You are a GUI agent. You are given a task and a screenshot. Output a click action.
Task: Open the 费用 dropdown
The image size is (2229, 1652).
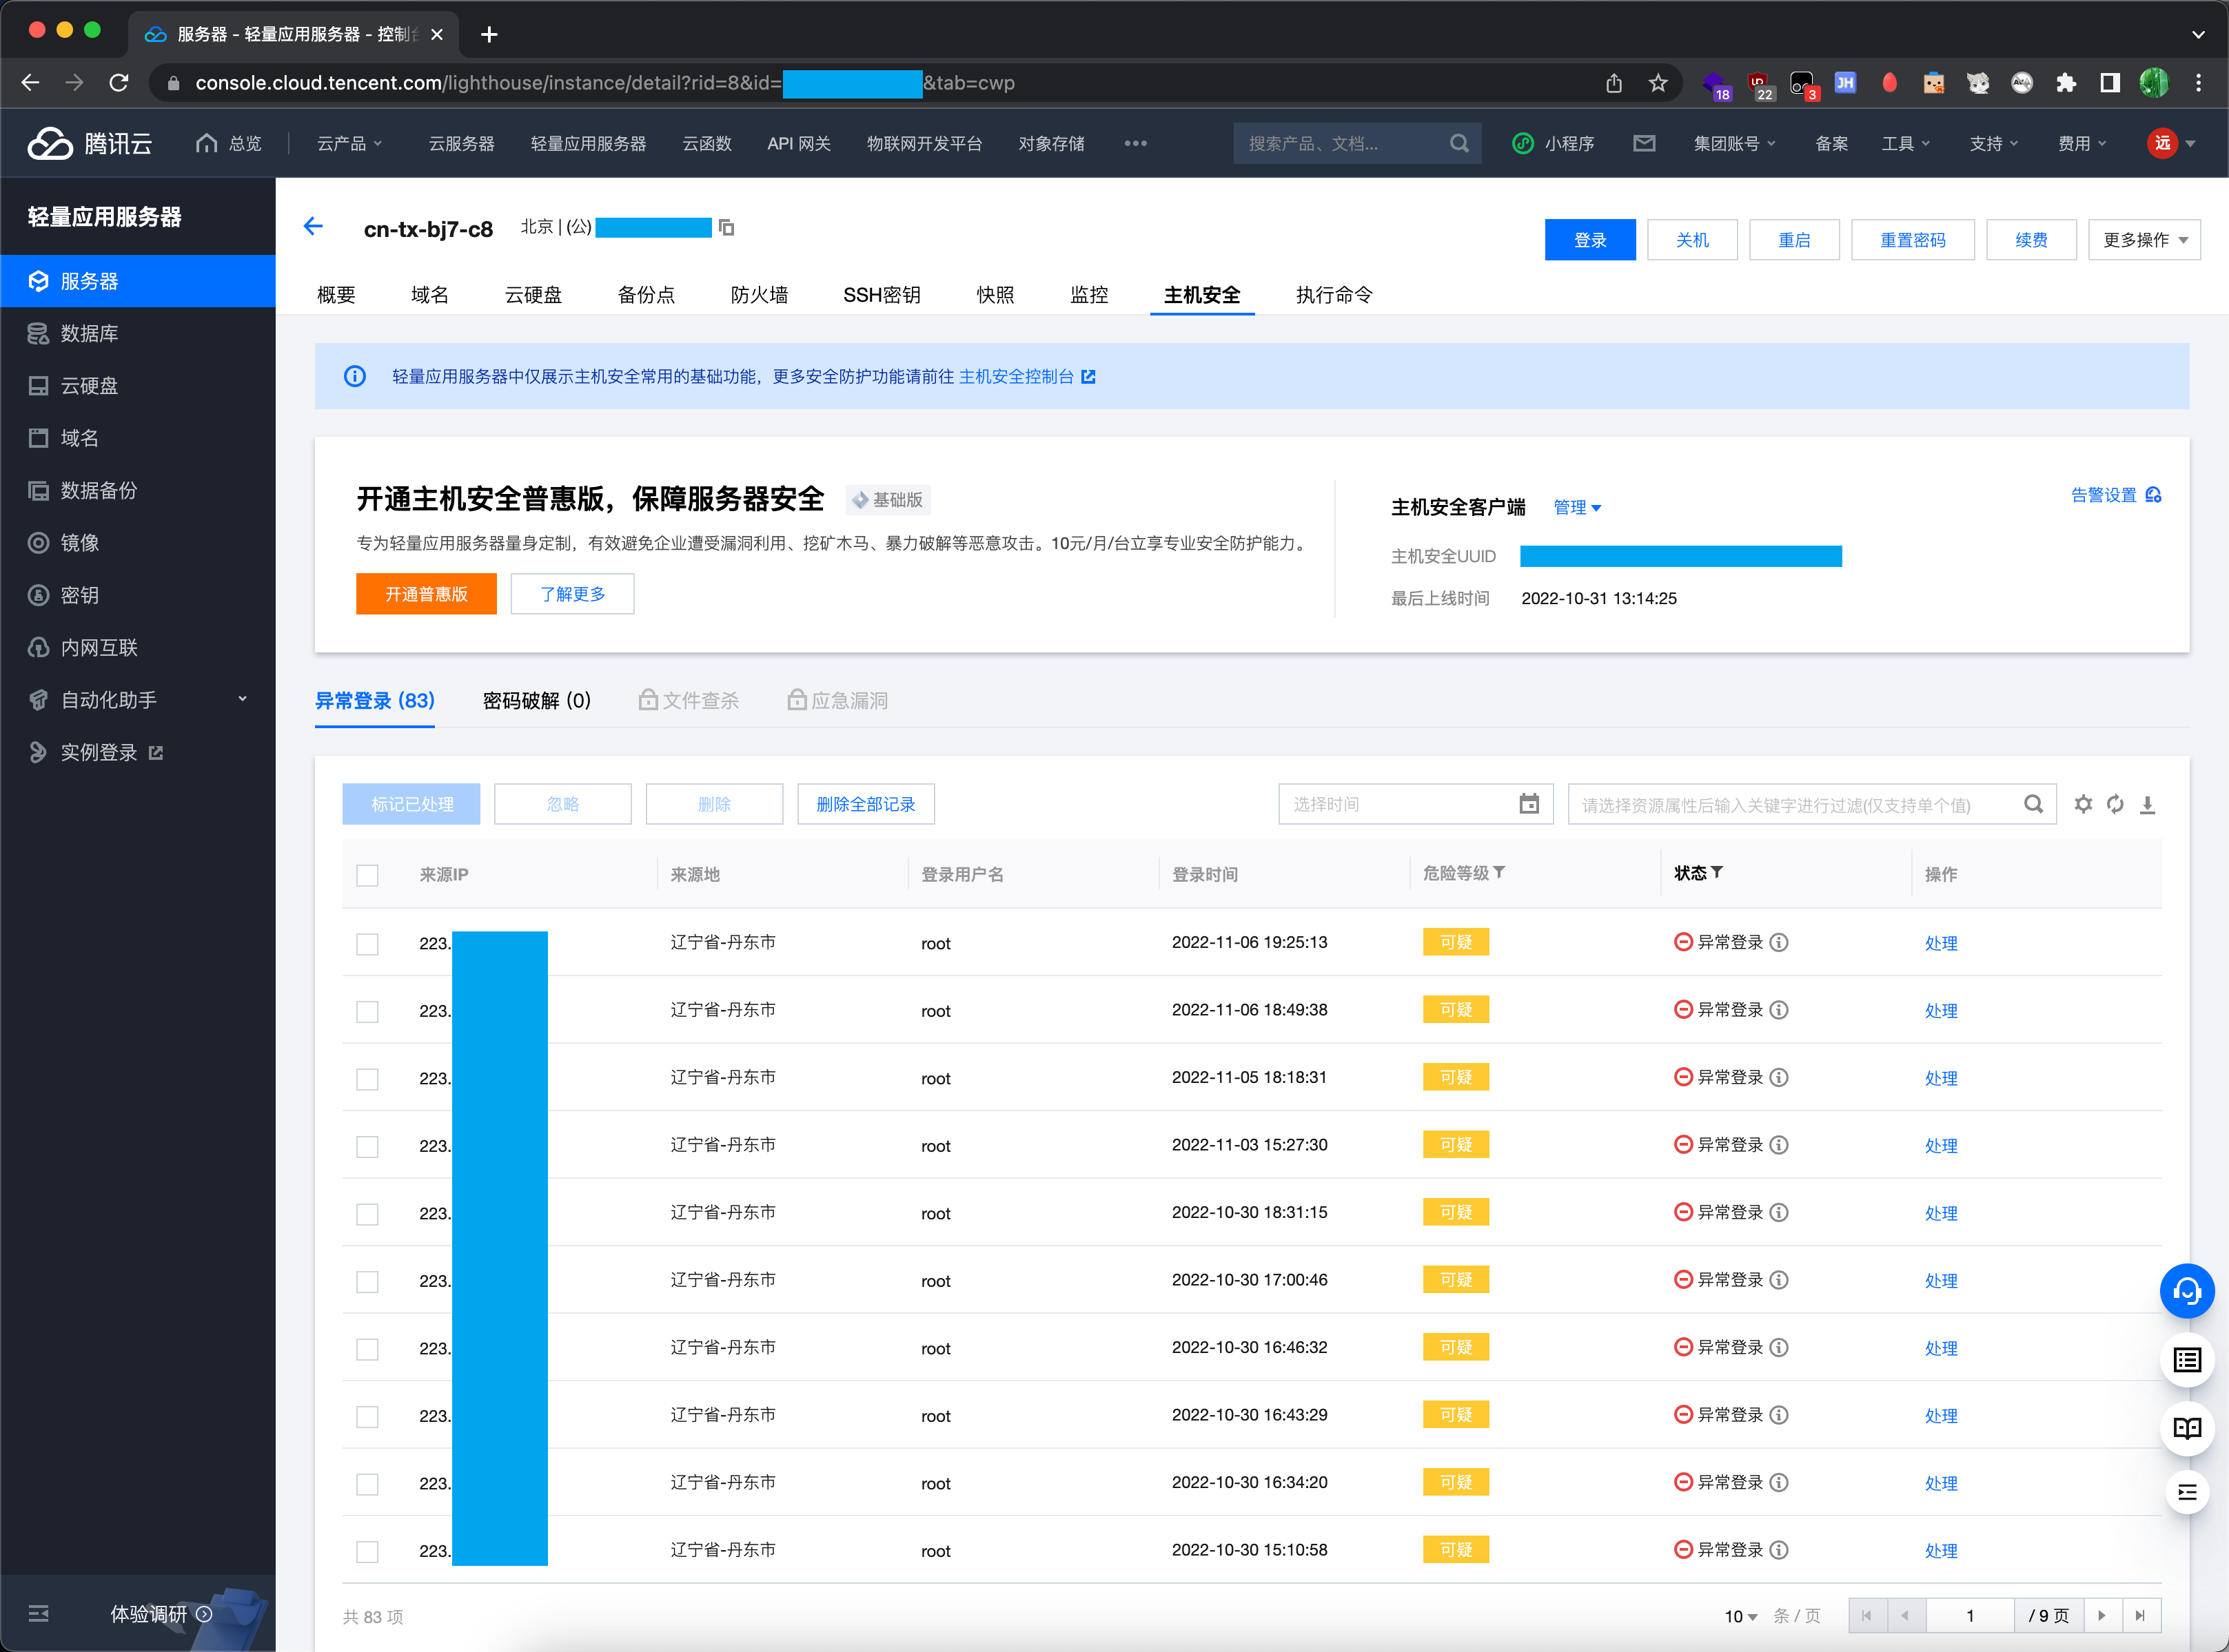pyautogui.click(x=2081, y=143)
